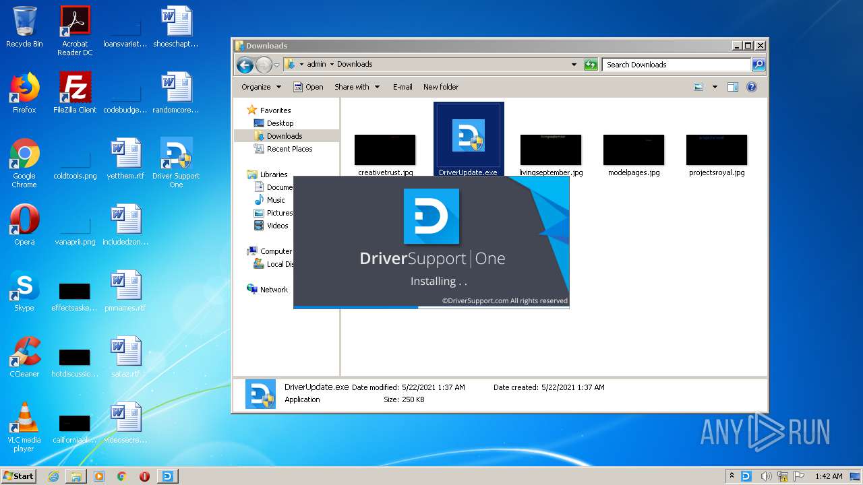The image size is (863, 485).
Task: Open Explorer help question mark icon
Action: (752, 87)
